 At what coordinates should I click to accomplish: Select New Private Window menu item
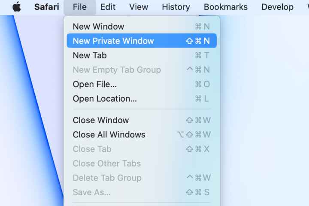(x=142, y=41)
